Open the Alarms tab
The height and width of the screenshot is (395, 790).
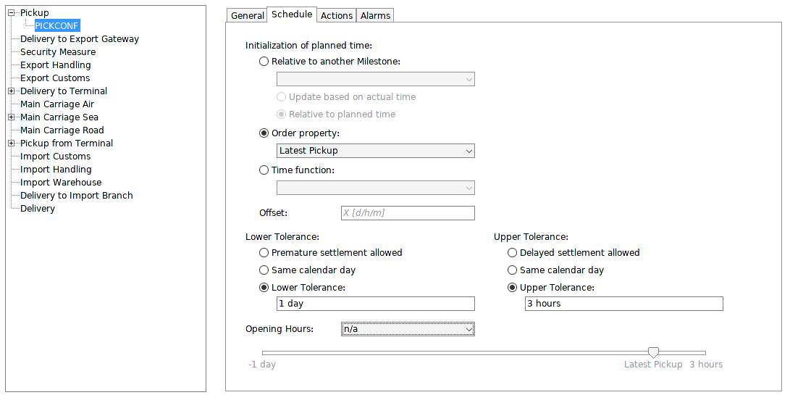[375, 16]
